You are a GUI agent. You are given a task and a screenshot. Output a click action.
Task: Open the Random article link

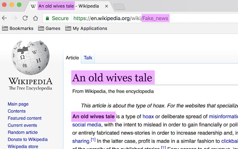tap(23, 132)
